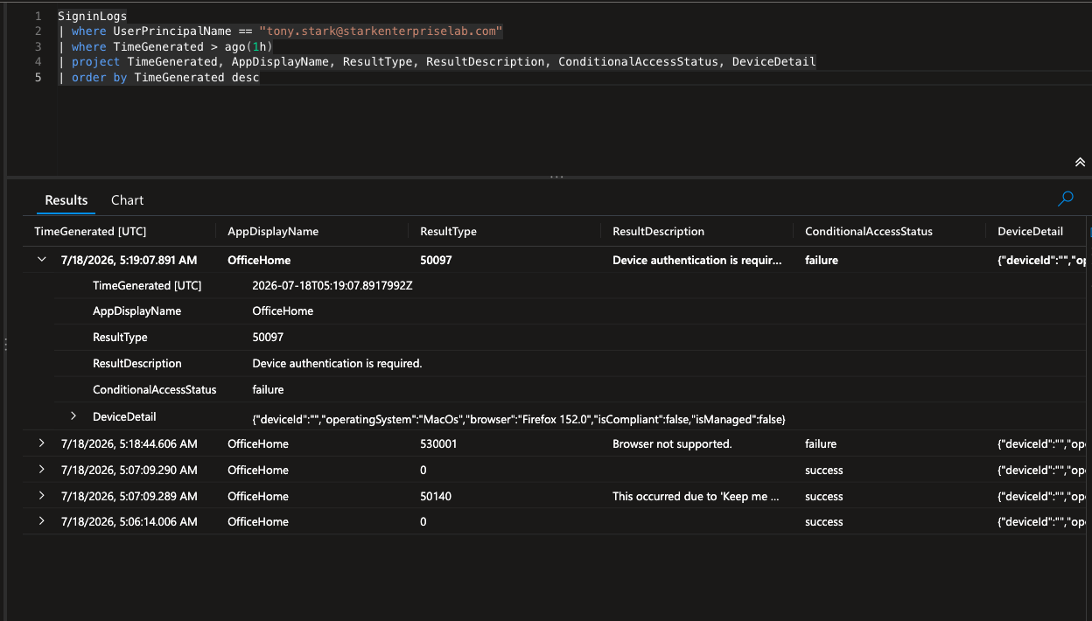Image resolution: width=1092 pixels, height=621 pixels.
Task: Expand the 5:07:09.289 AM row
Action: point(42,496)
